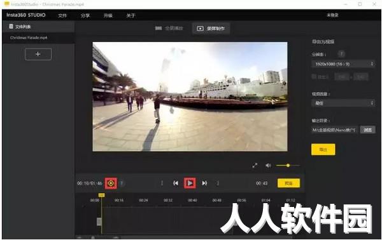Open the 1920x1080 (16:9) resolution dropdown
The image size is (382, 240).
[343, 64]
